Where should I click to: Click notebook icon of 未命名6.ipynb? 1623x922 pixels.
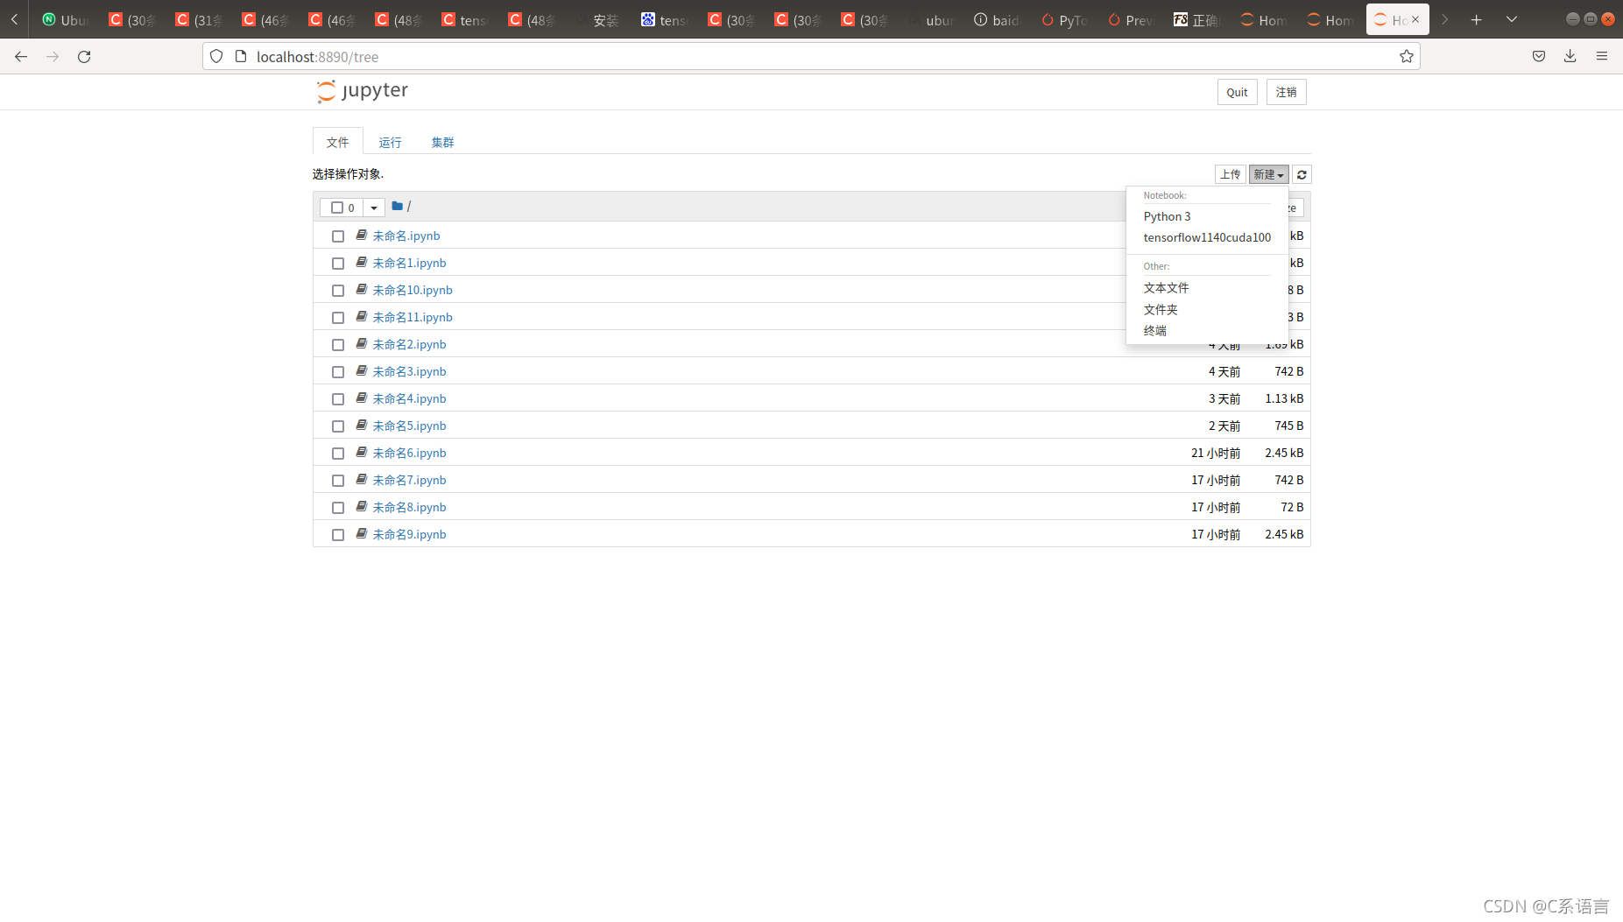pos(361,452)
